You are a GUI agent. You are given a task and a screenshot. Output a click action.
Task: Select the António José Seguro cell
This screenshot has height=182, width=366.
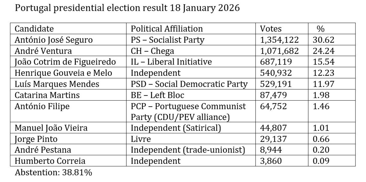pyautogui.click(x=53, y=40)
